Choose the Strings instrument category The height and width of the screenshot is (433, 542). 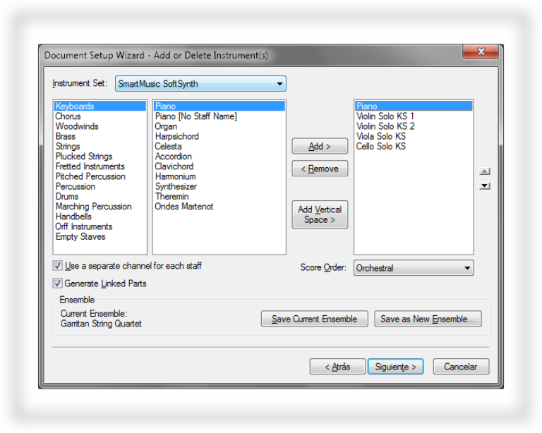click(68, 147)
